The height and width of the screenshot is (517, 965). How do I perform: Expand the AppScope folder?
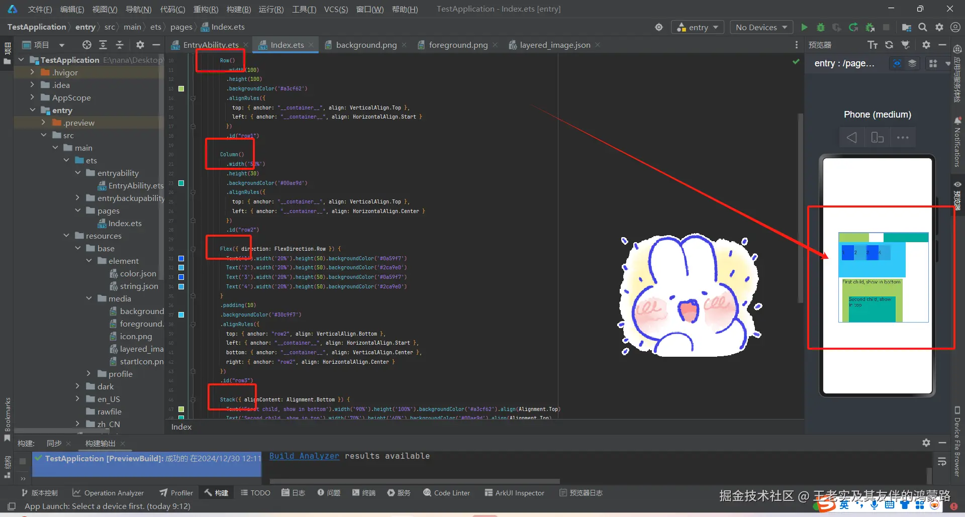[32, 97]
